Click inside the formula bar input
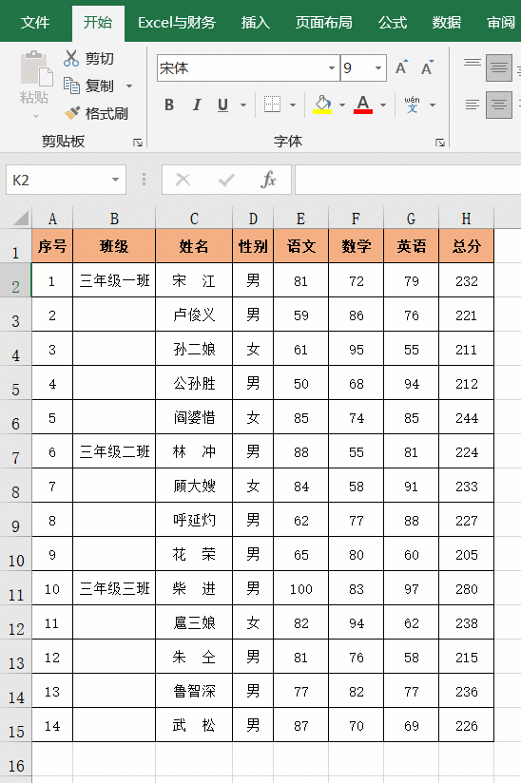Viewport: 521px width, 783px height. [x=408, y=180]
